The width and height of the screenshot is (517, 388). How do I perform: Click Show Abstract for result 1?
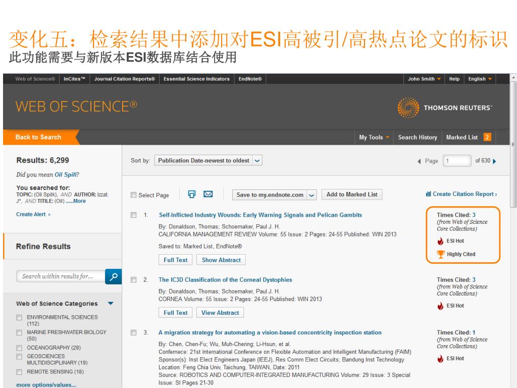pyautogui.click(x=221, y=260)
